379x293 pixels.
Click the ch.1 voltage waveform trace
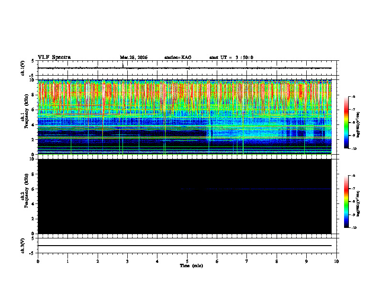click(x=184, y=68)
